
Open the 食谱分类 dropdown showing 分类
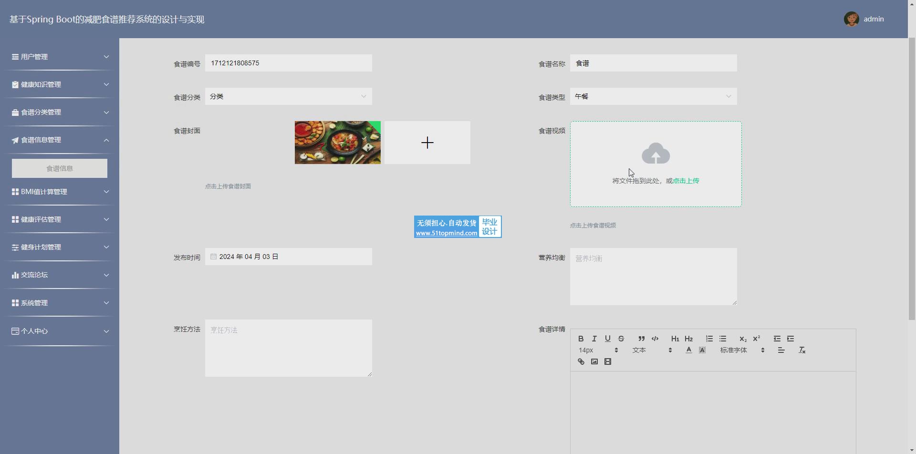coord(289,96)
